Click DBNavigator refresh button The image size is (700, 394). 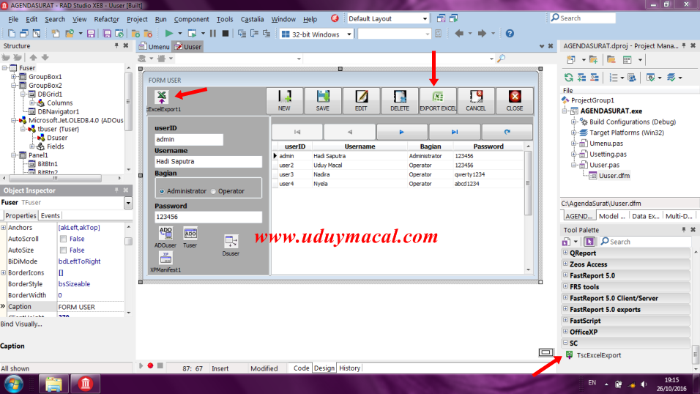click(507, 132)
